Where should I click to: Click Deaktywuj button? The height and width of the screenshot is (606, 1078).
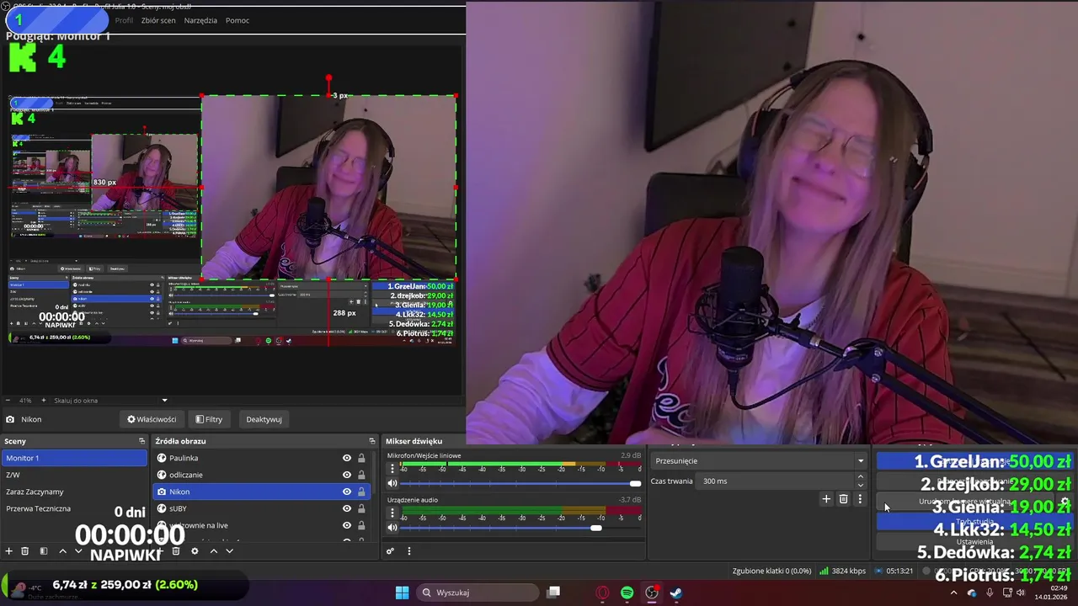point(264,419)
